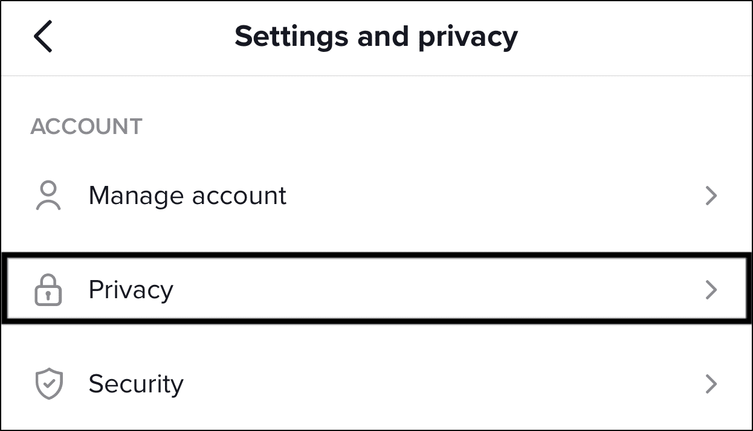This screenshot has height=431, width=753.
Task: Click the black highlight border around Privacy
Action: (376, 256)
